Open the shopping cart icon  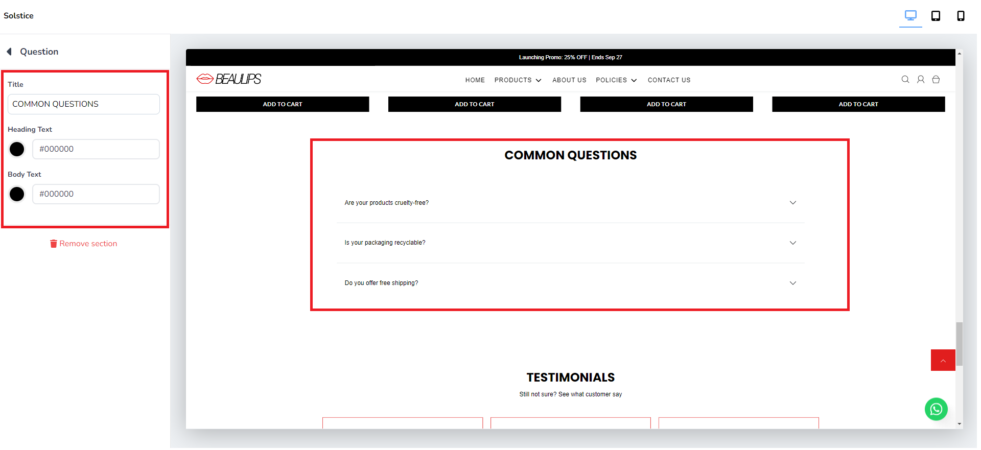[x=936, y=80]
